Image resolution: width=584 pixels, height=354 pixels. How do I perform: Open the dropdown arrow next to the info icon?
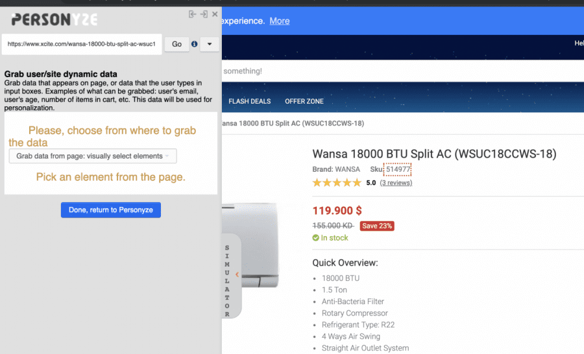[209, 44]
